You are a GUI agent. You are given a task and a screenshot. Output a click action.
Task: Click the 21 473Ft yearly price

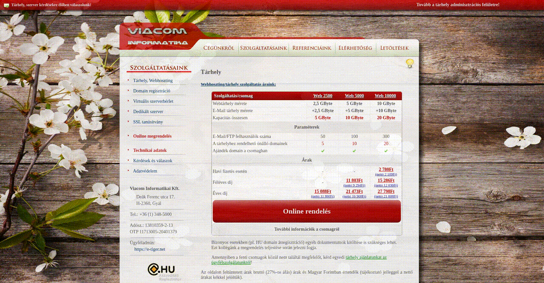pos(354,191)
